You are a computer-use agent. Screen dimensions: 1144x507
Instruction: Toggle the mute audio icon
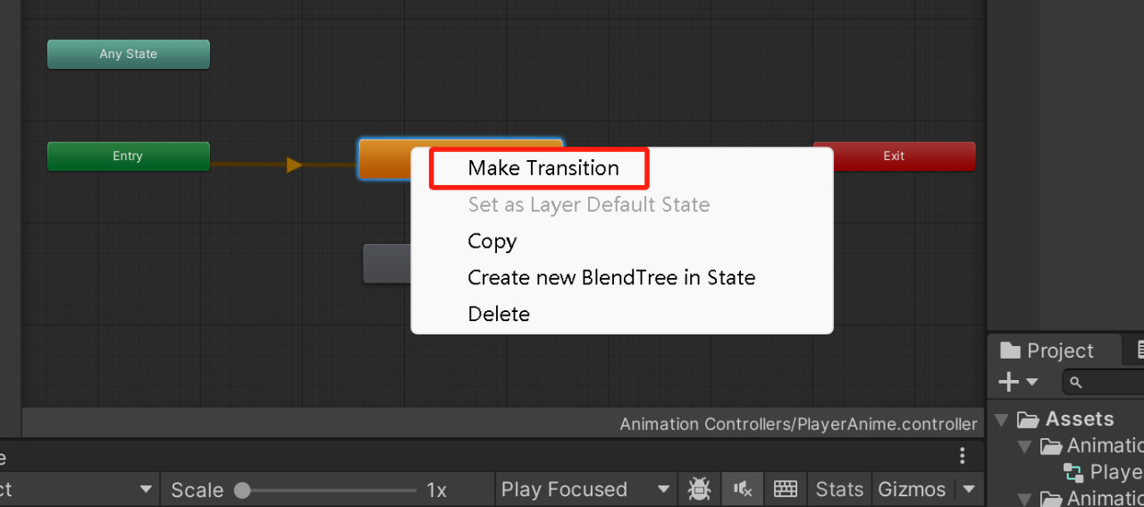pyautogui.click(x=743, y=490)
